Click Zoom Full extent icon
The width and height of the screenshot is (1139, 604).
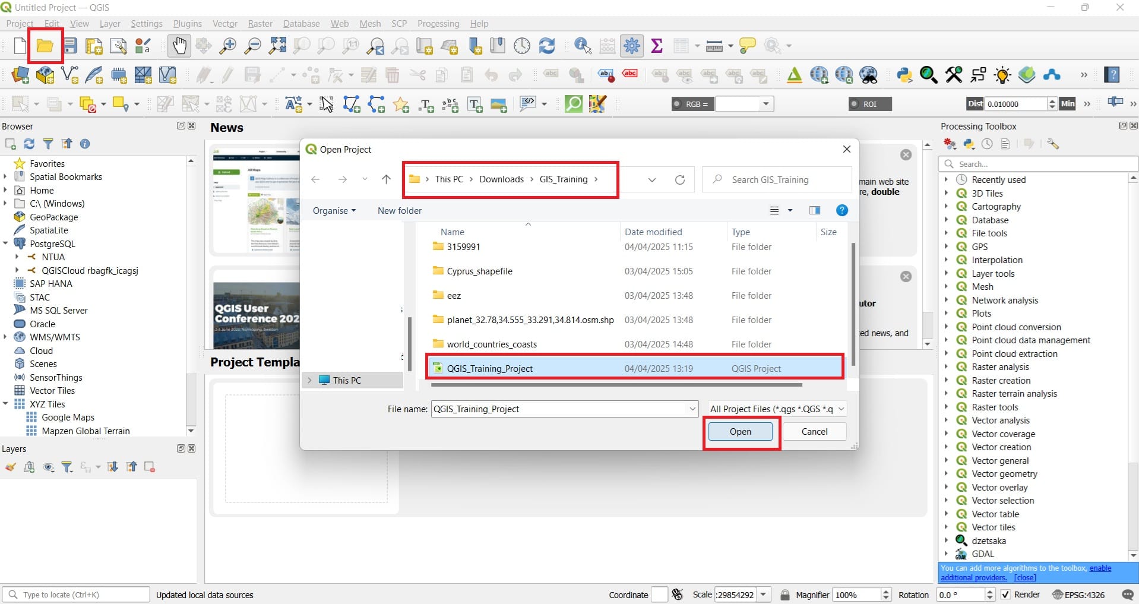click(x=277, y=46)
